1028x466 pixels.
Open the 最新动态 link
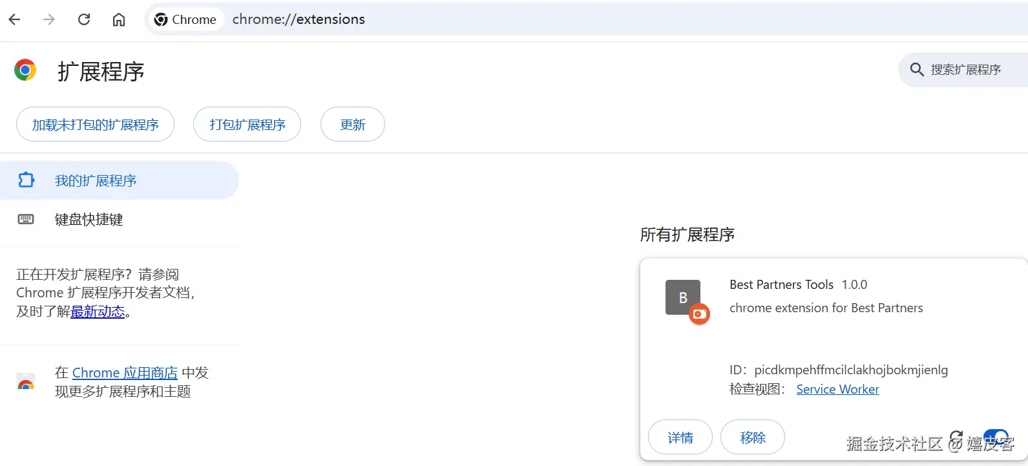coord(98,312)
